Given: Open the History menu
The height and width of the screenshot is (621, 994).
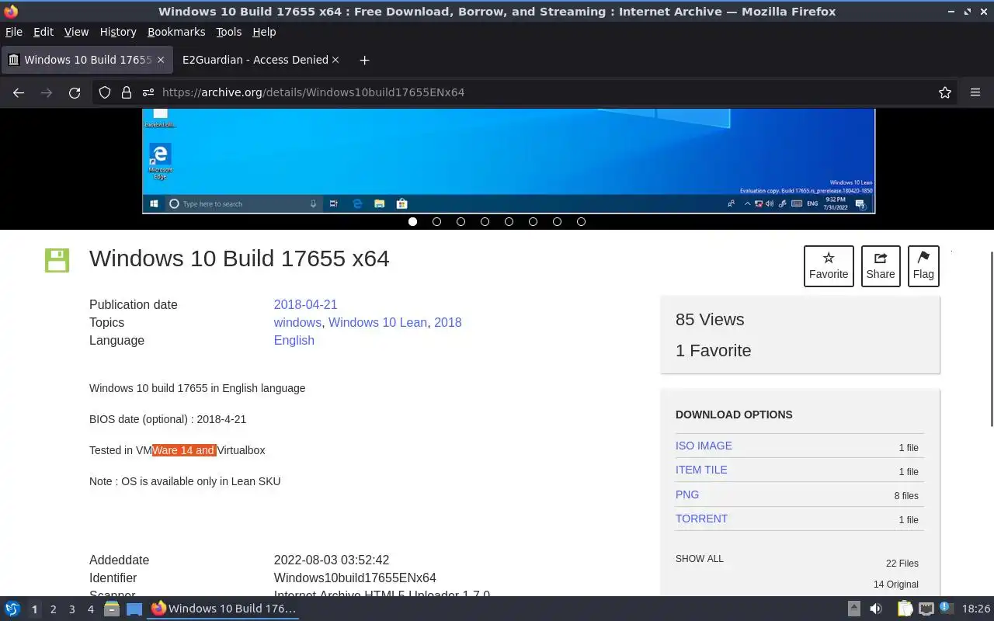Looking at the screenshot, I should (x=118, y=32).
